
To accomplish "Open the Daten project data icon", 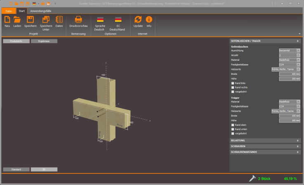I will (x=59, y=19).
